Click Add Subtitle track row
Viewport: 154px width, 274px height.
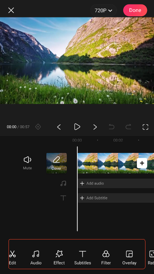(x=116, y=198)
